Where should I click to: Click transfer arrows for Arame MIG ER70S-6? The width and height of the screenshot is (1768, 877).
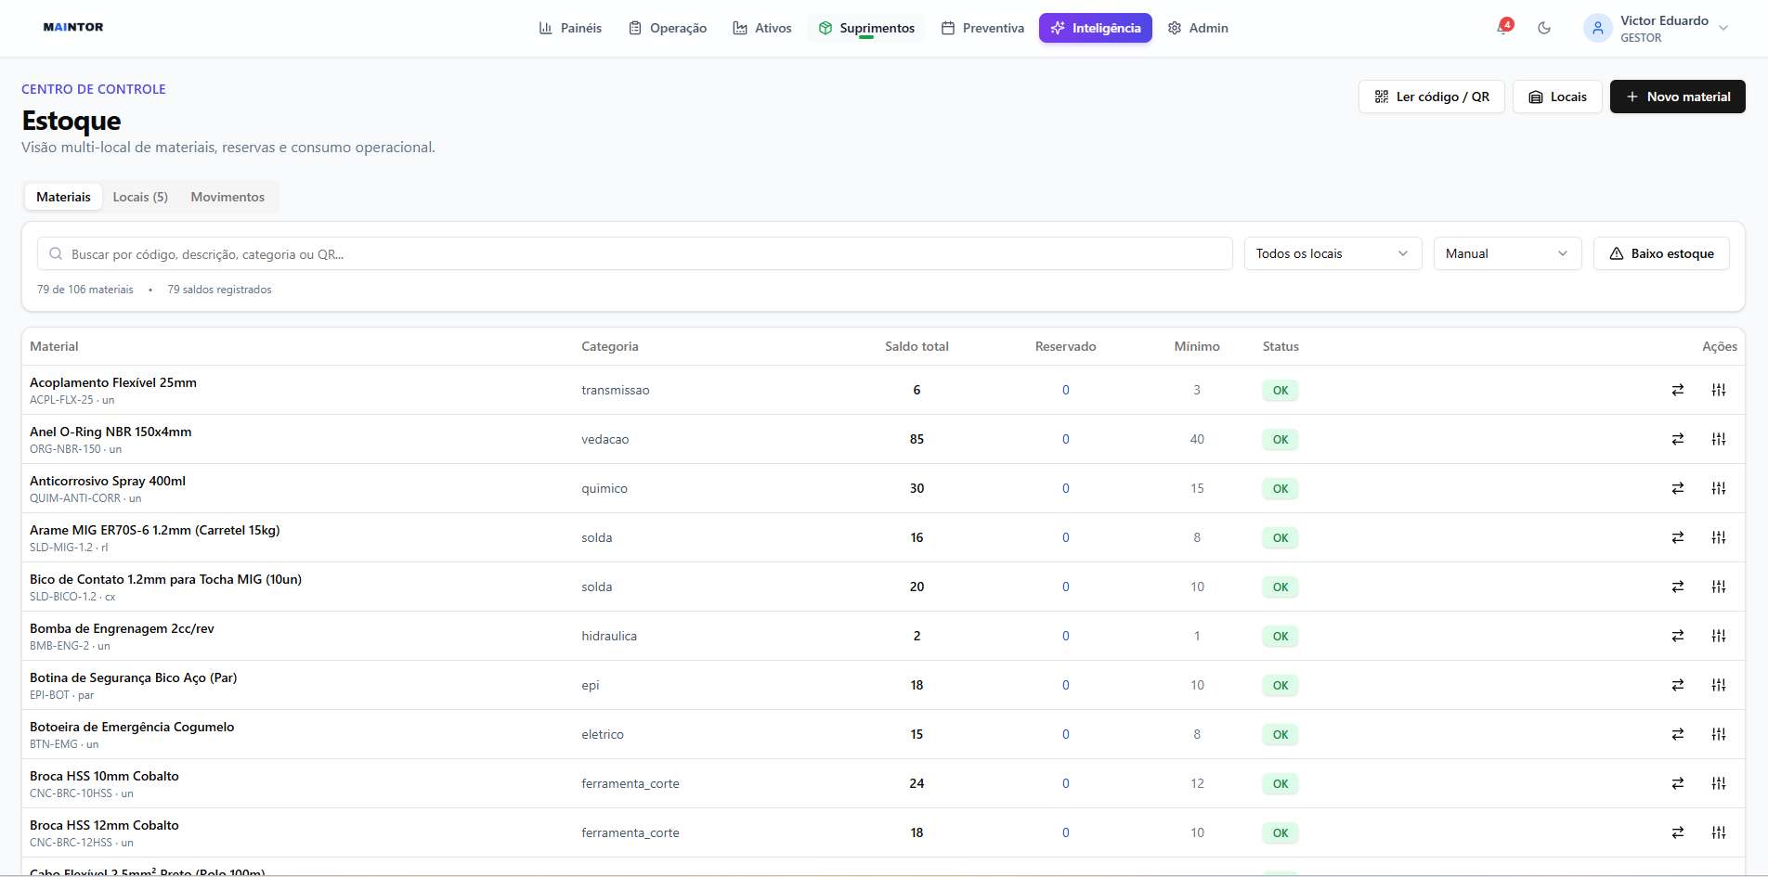point(1678,537)
